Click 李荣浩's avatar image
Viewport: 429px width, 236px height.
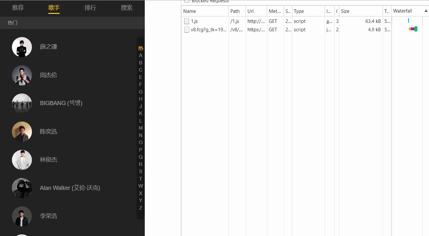(22, 216)
